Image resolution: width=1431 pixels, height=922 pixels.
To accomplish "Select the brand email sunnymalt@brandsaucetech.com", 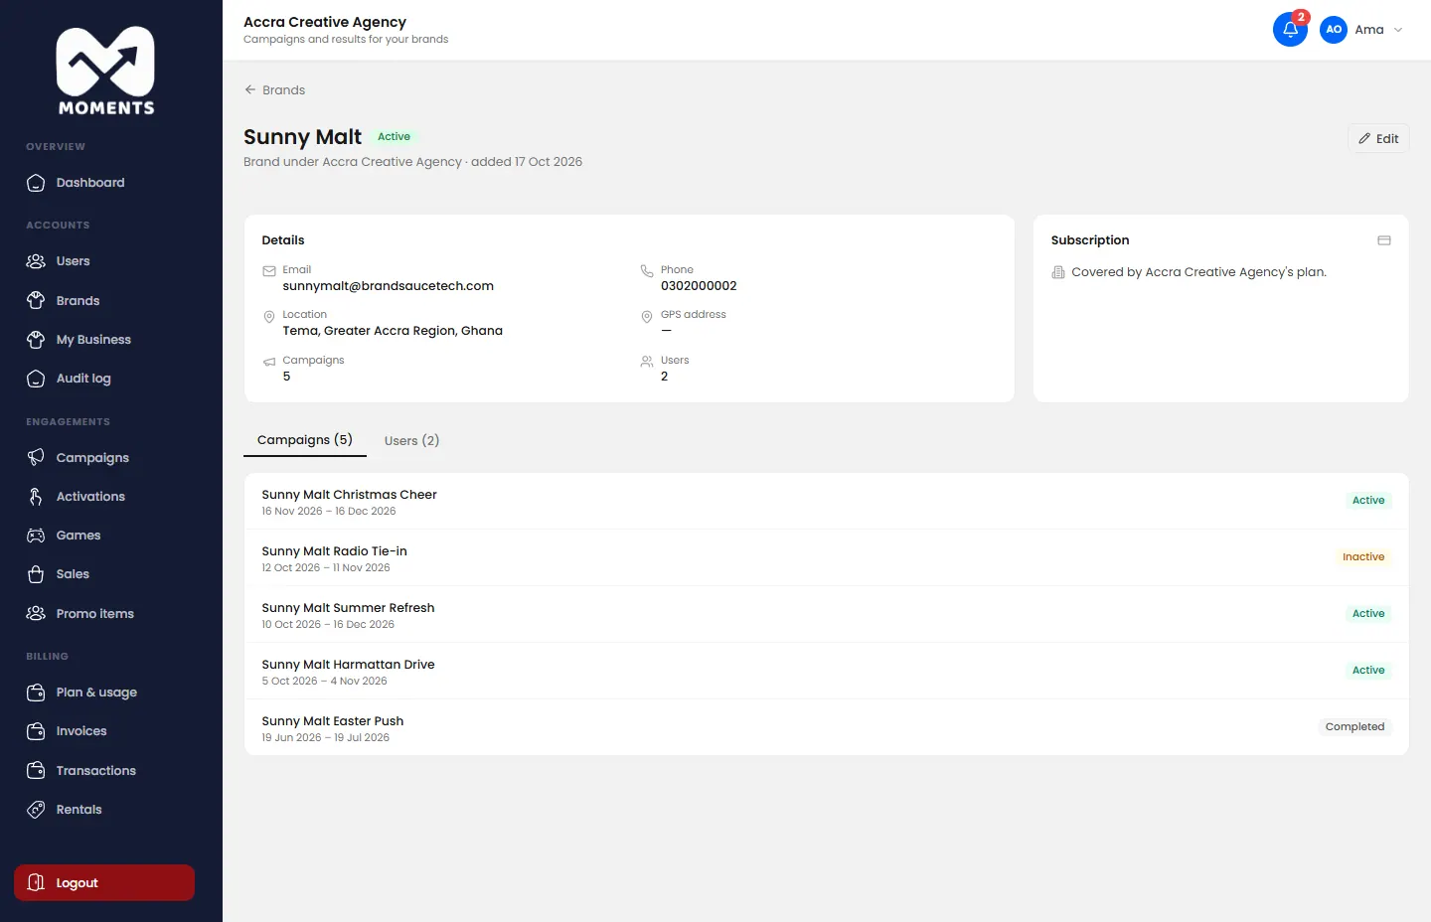I will pyautogui.click(x=388, y=286).
